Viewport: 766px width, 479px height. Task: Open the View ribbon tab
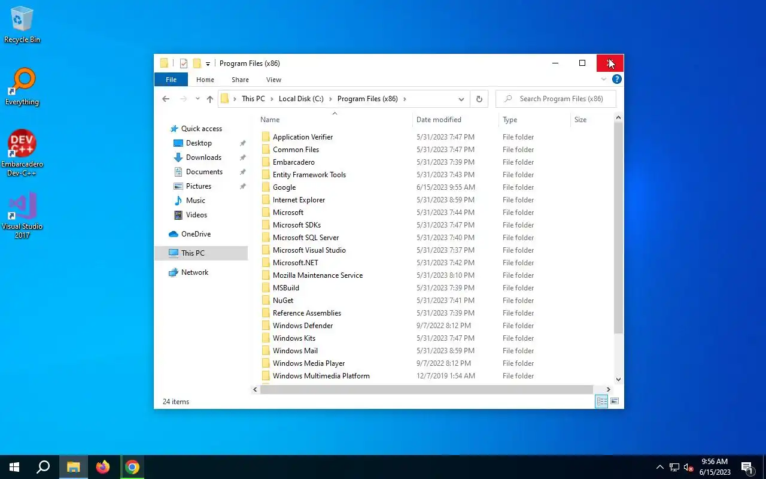[273, 80]
